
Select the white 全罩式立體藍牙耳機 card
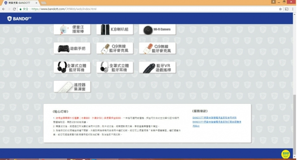(115, 67)
